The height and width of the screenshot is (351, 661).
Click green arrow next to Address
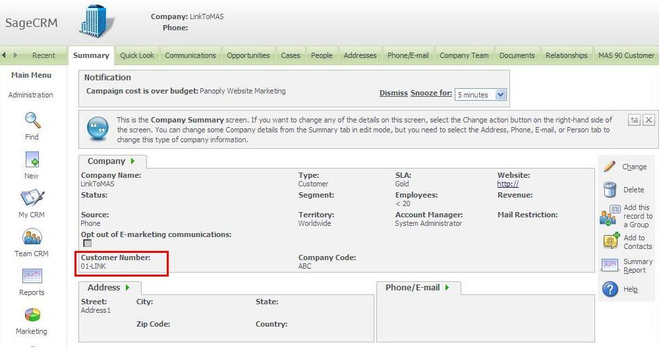pos(127,287)
